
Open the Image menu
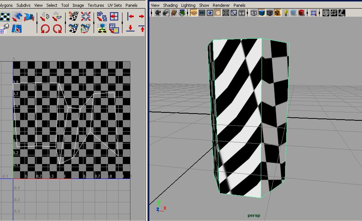[x=78, y=5]
